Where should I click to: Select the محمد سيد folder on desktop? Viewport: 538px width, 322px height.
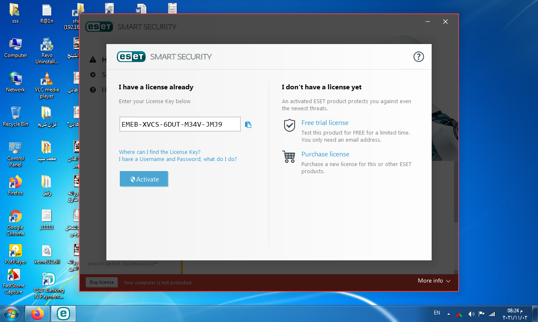point(47,151)
